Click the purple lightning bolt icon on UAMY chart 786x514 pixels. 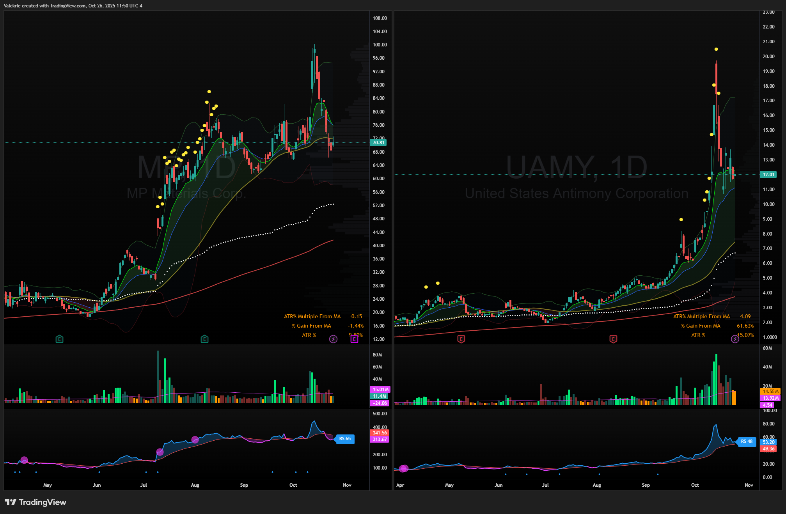pos(735,339)
